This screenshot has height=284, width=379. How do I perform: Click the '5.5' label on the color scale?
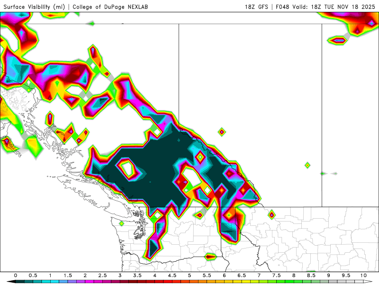207,275
